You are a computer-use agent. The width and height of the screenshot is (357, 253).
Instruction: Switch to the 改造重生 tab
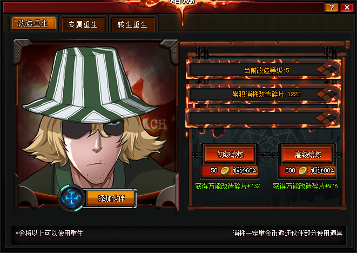[33, 23]
